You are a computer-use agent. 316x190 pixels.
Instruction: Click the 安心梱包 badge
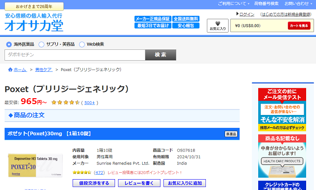pos(186,26)
